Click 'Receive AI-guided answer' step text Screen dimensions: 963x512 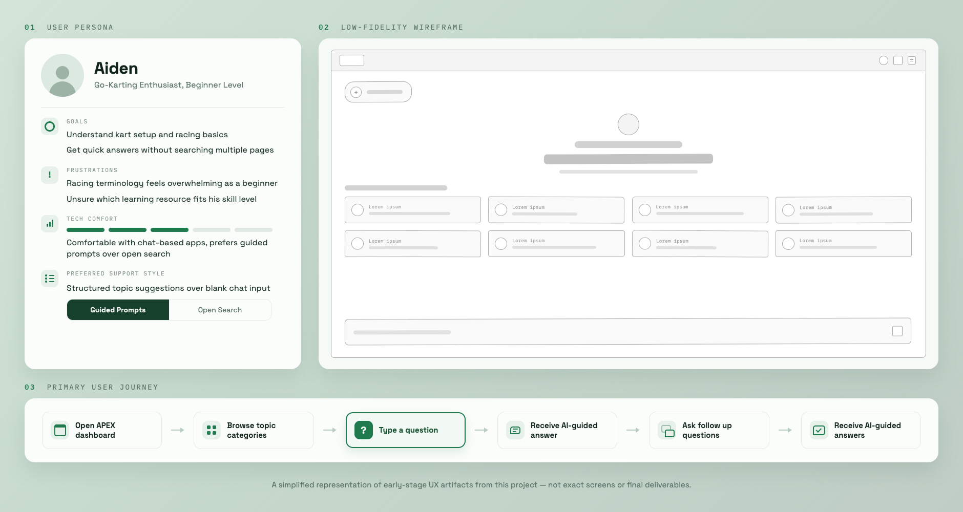pos(564,430)
